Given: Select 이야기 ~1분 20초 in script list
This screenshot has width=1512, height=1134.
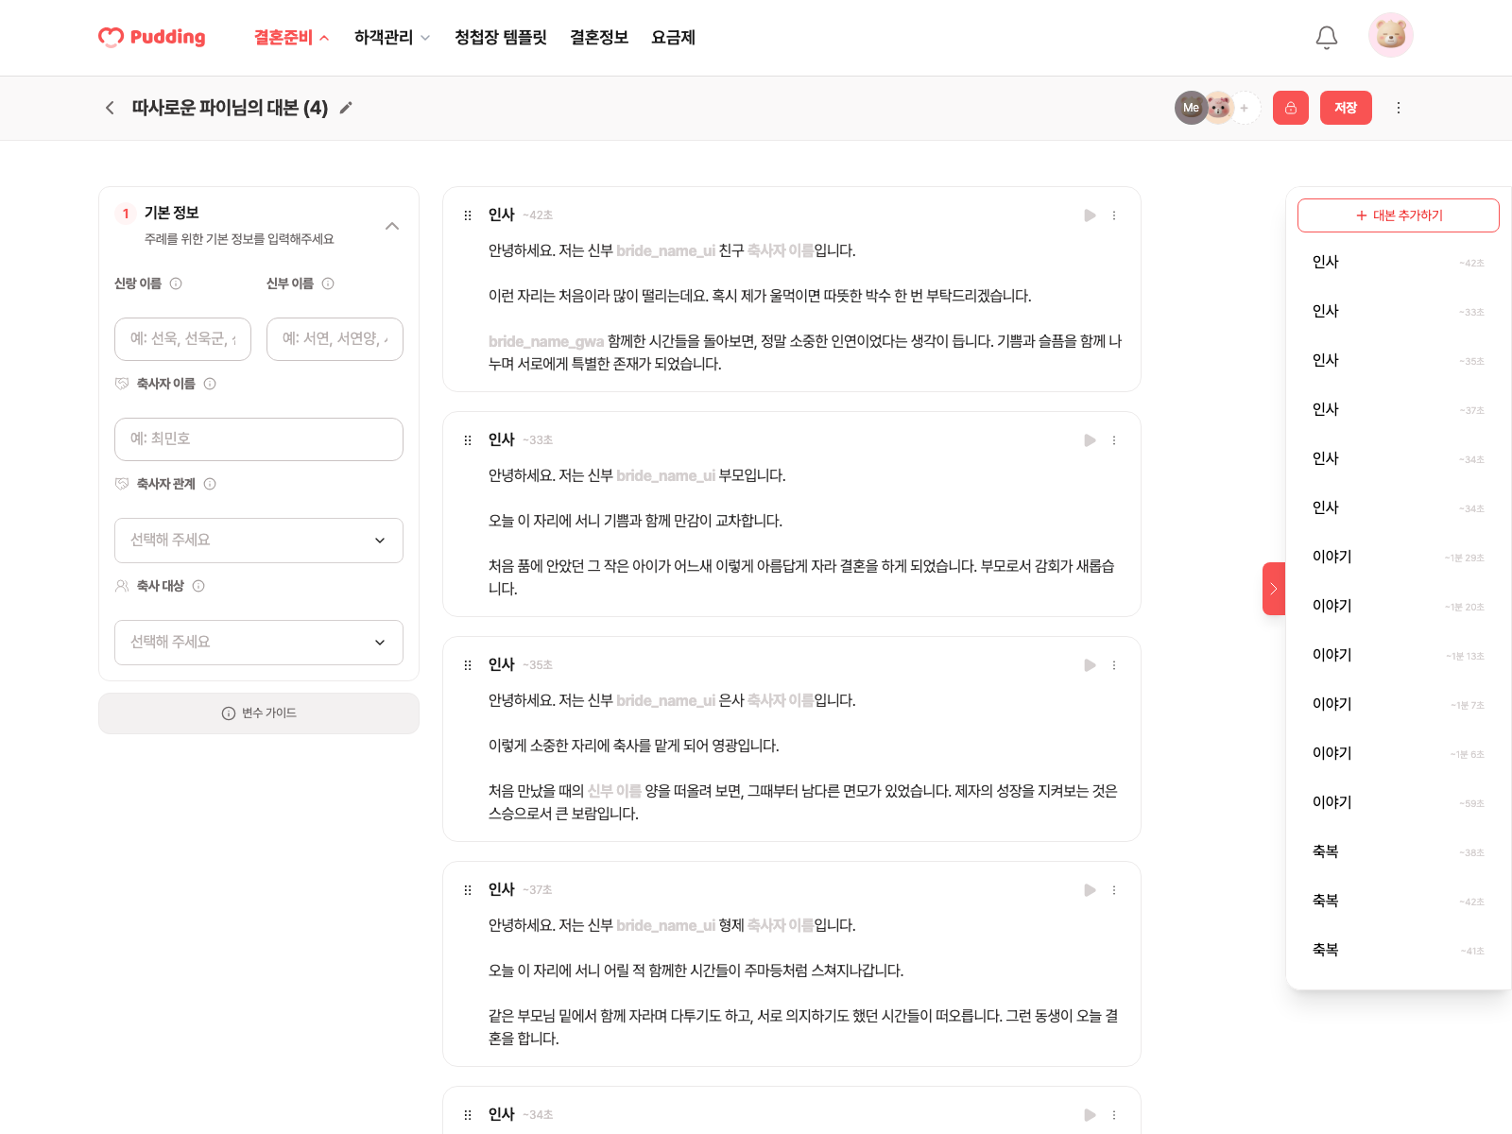Looking at the screenshot, I should 1399,607.
